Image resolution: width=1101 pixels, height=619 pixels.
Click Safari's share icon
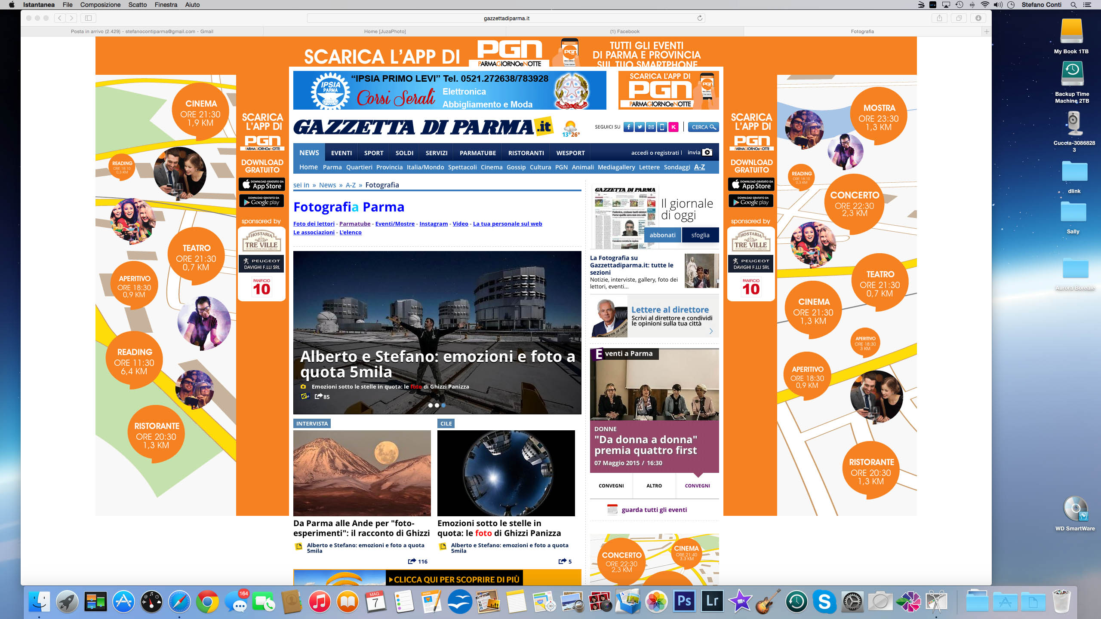939,18
